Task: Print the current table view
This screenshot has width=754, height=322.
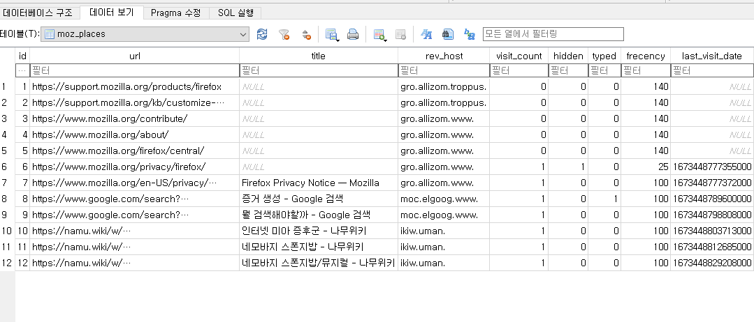Action: [353, 34]
